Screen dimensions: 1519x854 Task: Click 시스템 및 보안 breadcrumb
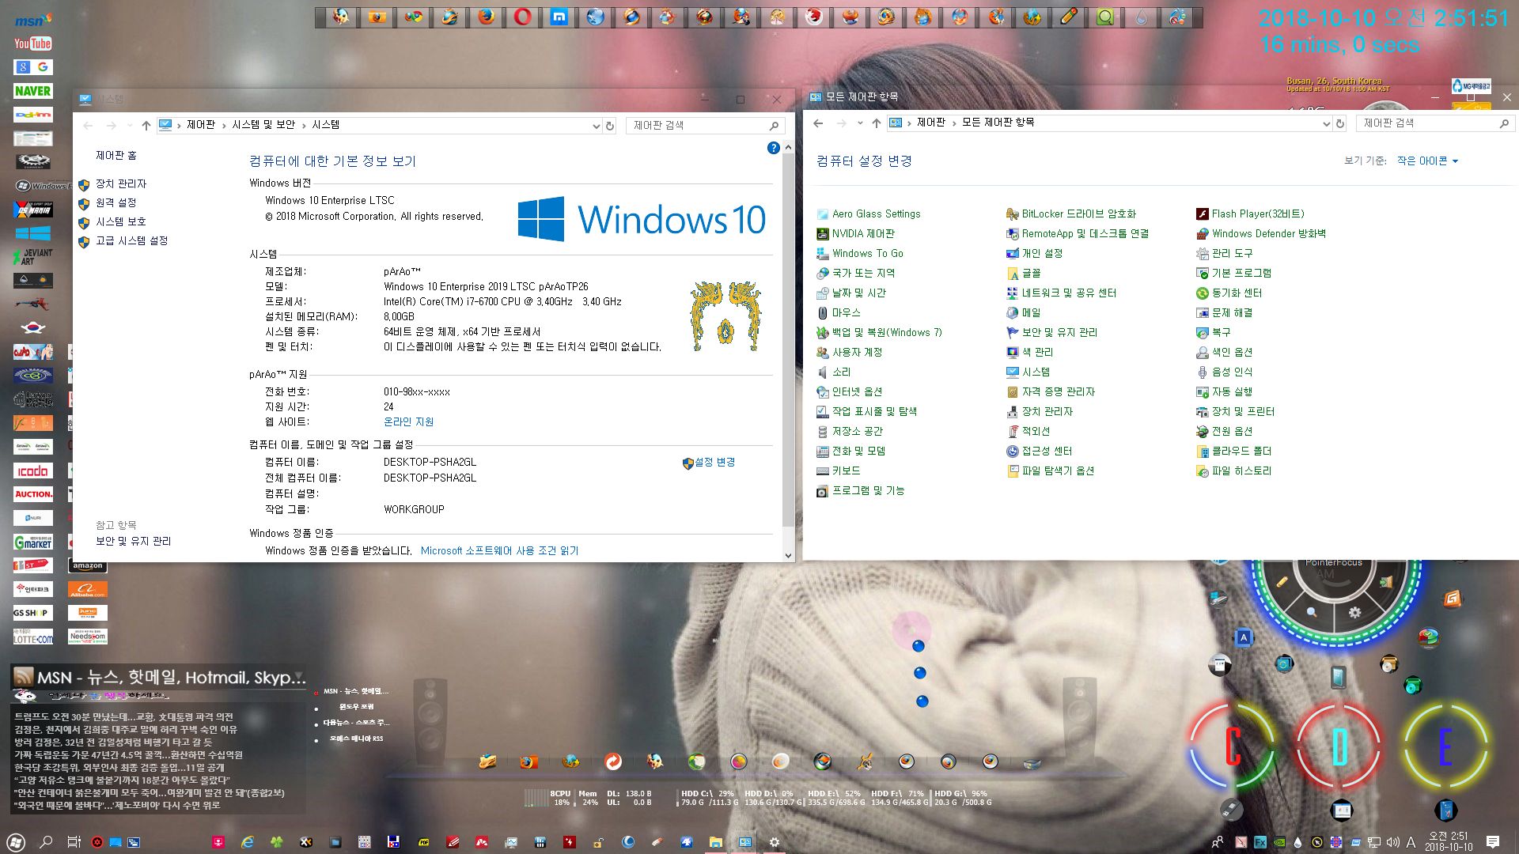[263, 125]
